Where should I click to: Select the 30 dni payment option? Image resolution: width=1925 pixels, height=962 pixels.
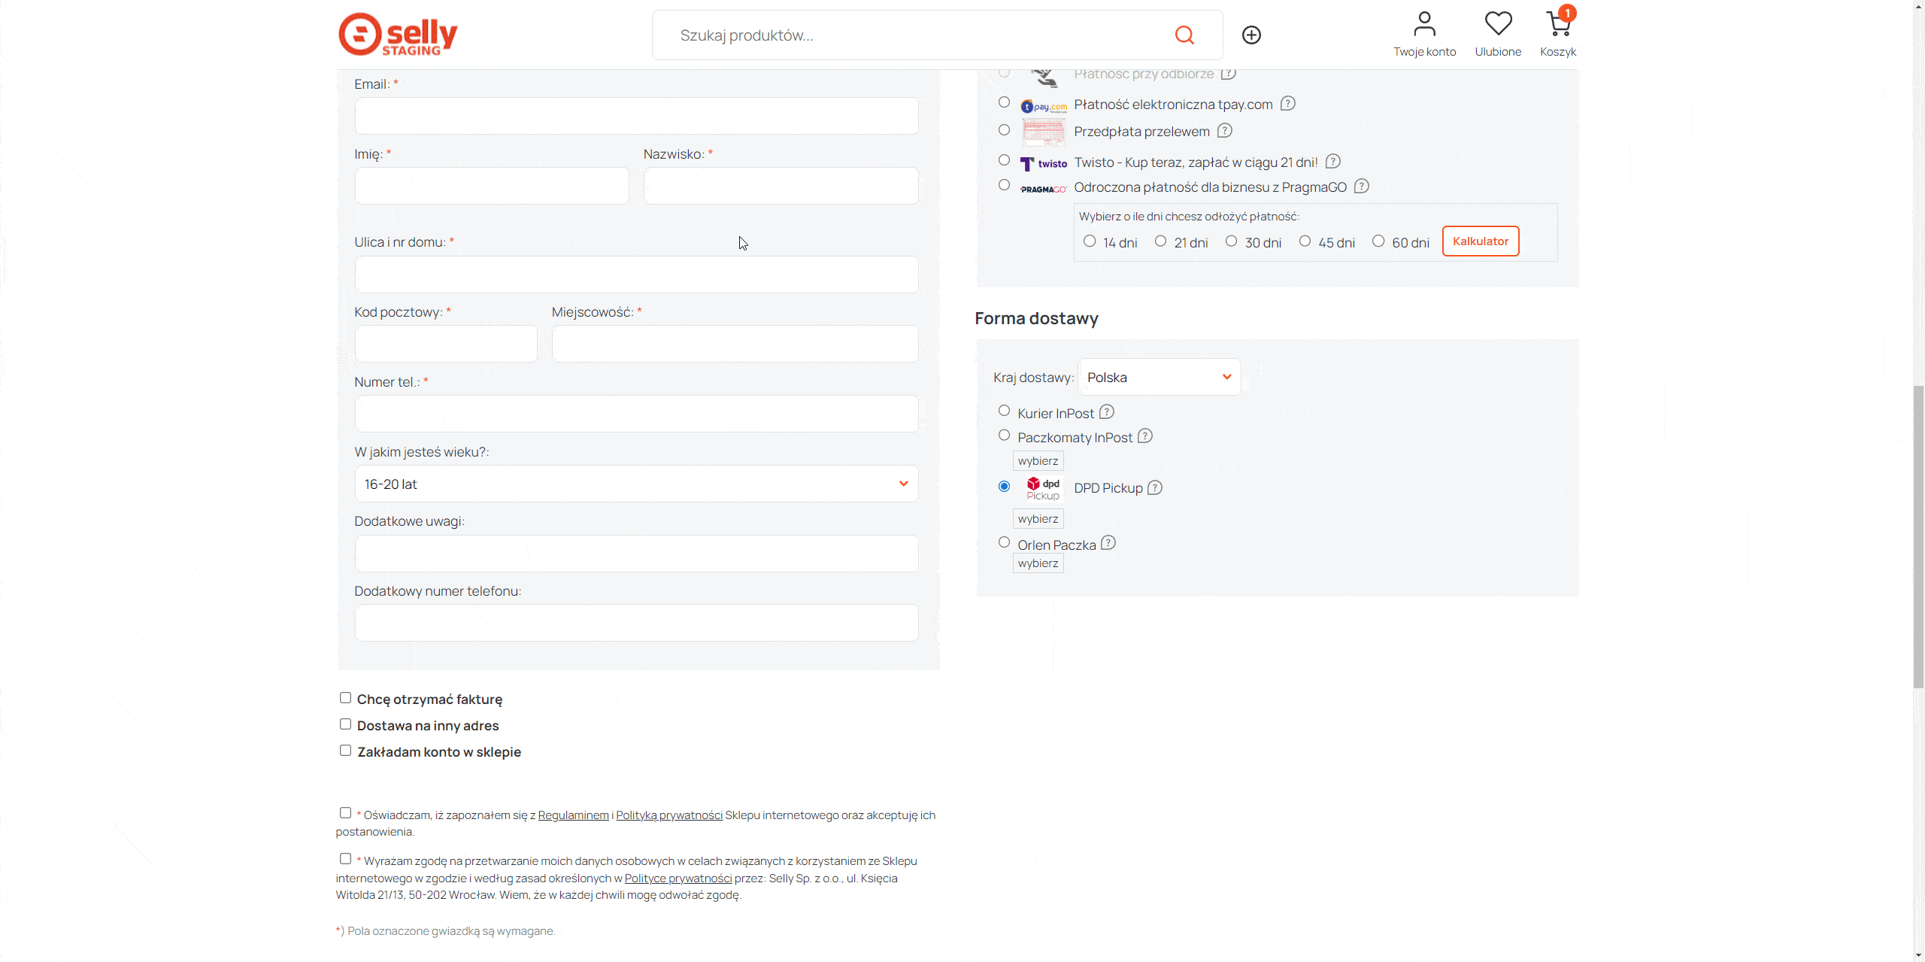pyautogui.click(x=1231, y=241)
